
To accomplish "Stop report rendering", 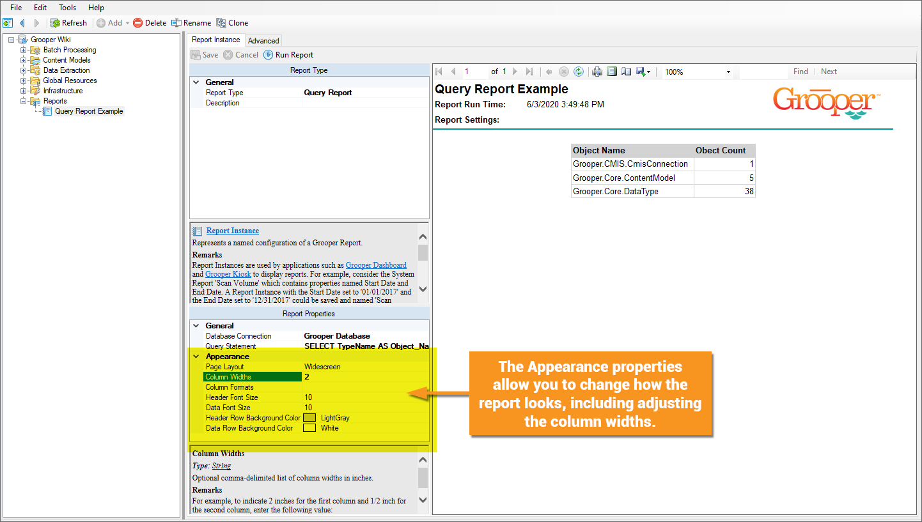I will point(564,72).
